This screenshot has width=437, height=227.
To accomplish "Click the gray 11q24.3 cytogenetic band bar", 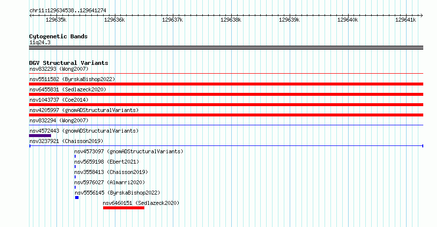I will tap(226, 48).
